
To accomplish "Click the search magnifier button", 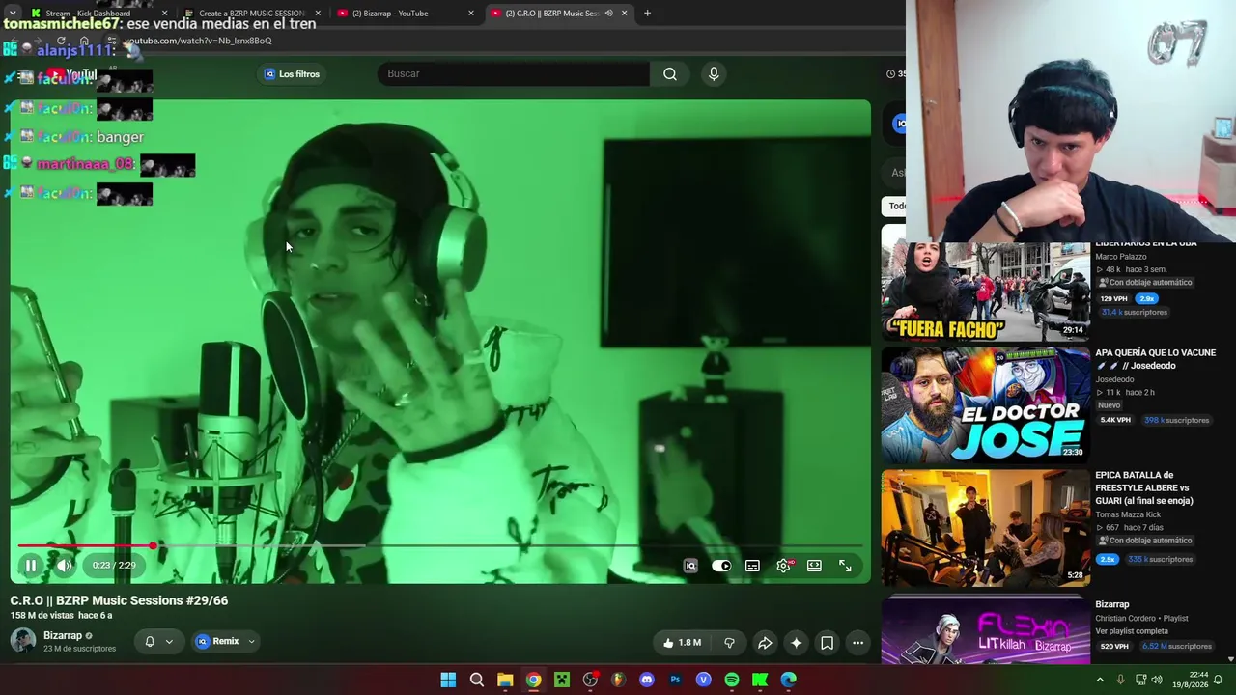I will pyautogui.click(x=670, y=74).
